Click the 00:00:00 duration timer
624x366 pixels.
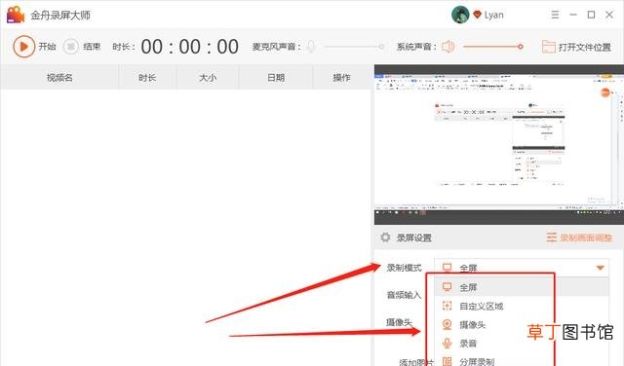tap(189, 47)
